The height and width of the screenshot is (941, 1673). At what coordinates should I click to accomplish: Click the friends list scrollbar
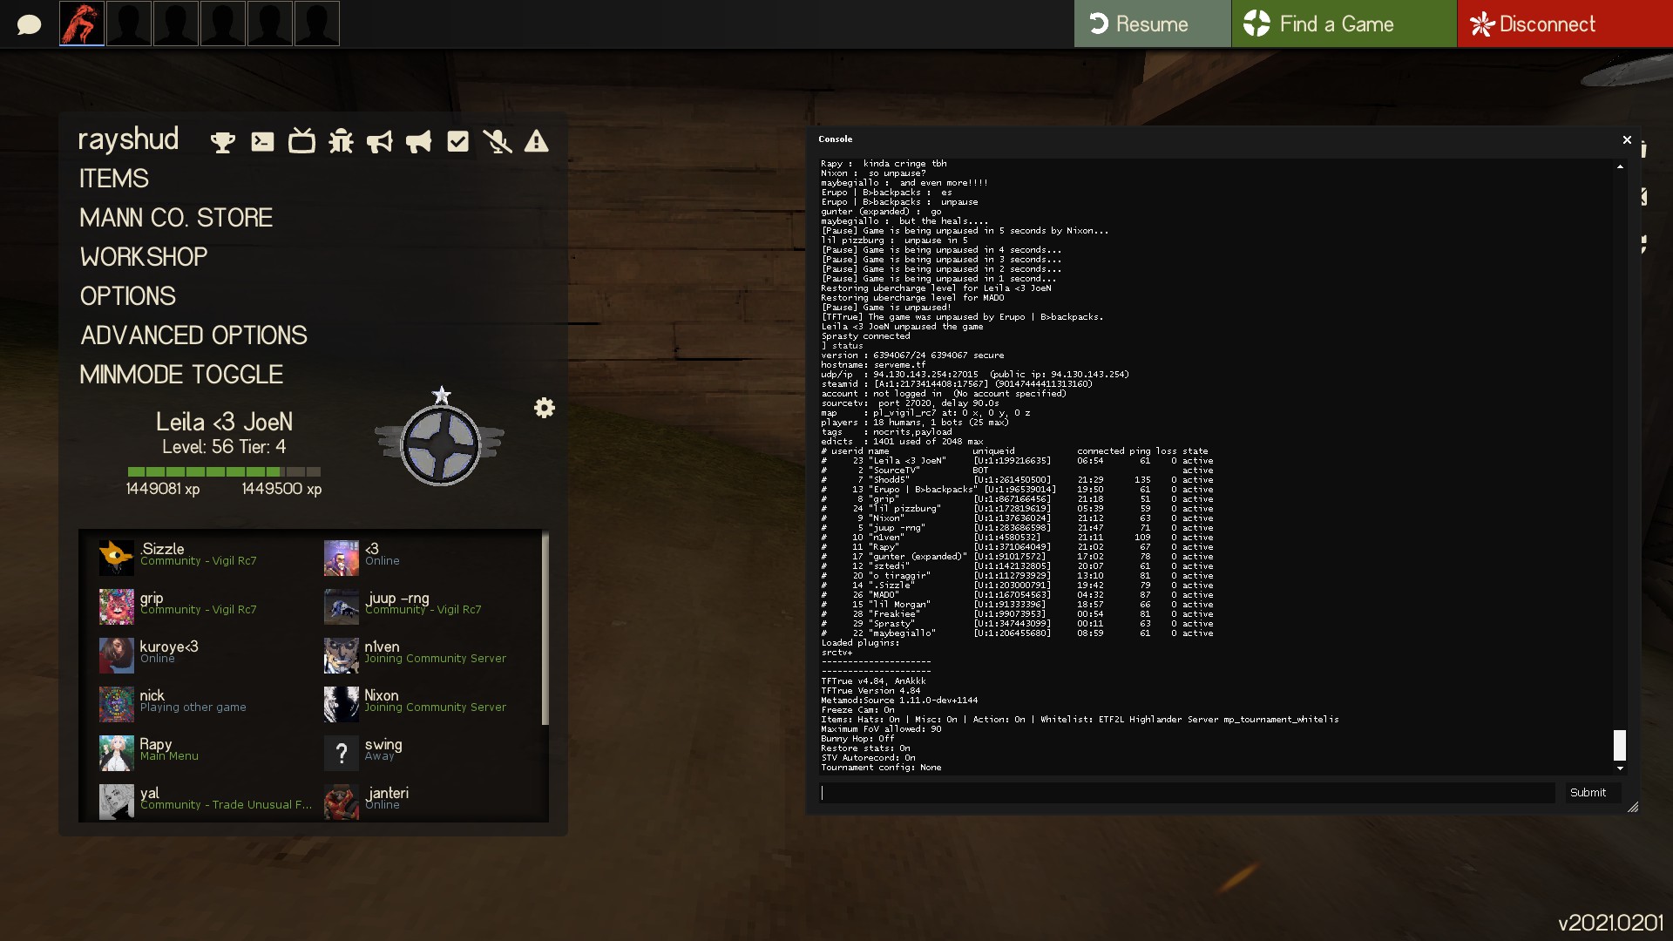click(545, 628)
